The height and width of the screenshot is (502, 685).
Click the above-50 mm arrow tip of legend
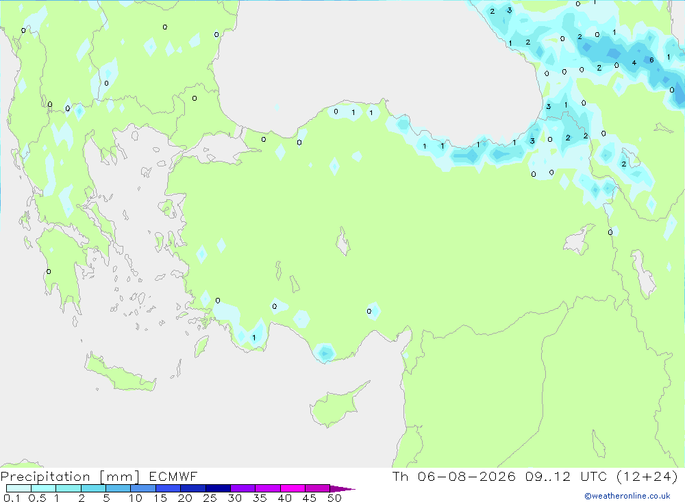point(343,489)
